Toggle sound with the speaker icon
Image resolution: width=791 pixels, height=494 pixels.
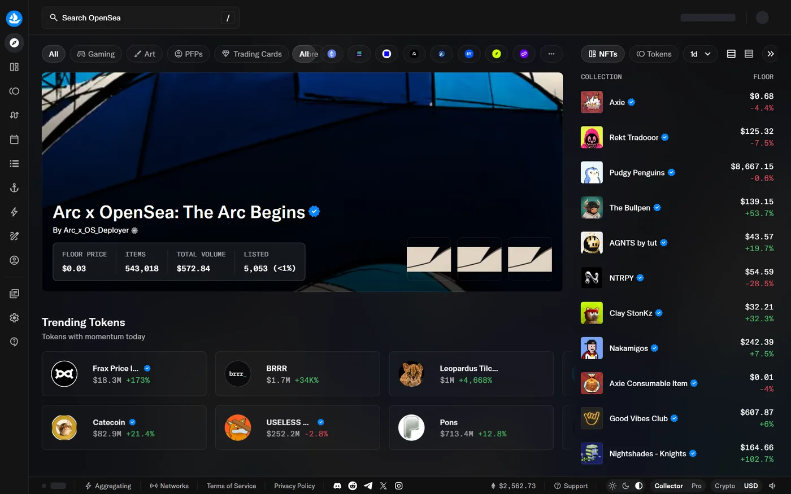point(772,486)
